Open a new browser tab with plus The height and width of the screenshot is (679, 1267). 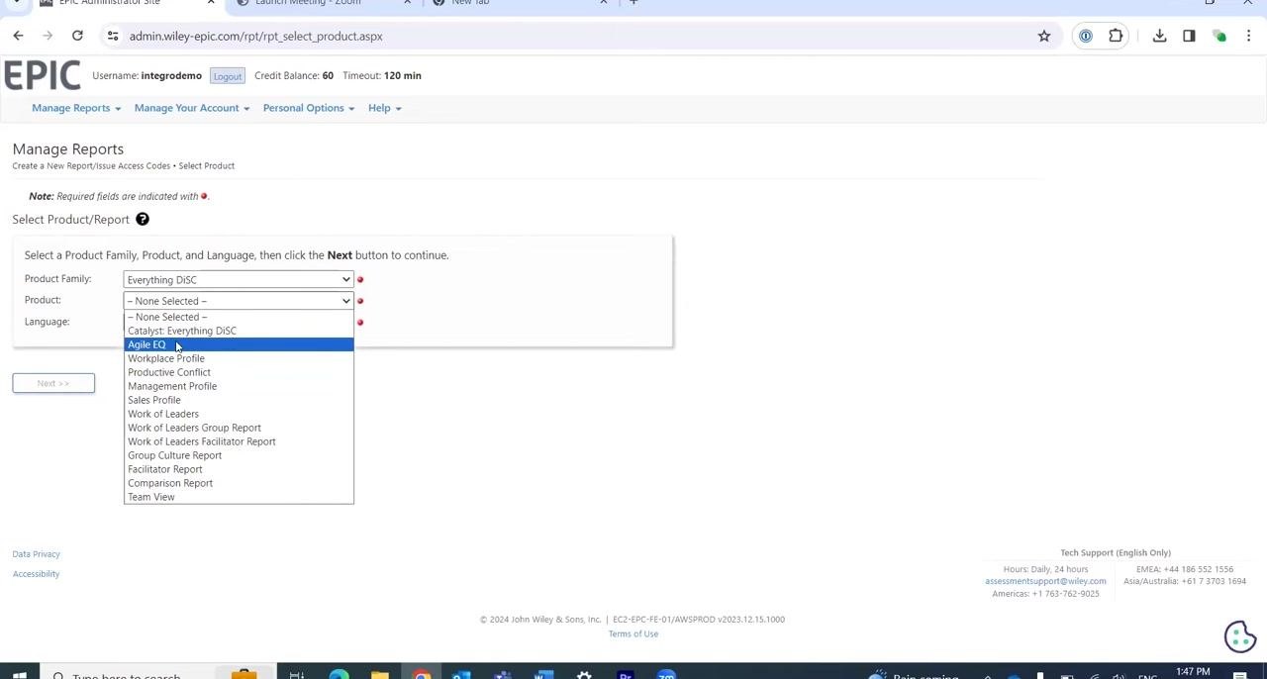click(633, 3)
